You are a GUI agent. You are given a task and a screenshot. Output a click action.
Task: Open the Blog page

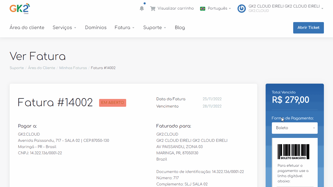click(x=180, y=28)
